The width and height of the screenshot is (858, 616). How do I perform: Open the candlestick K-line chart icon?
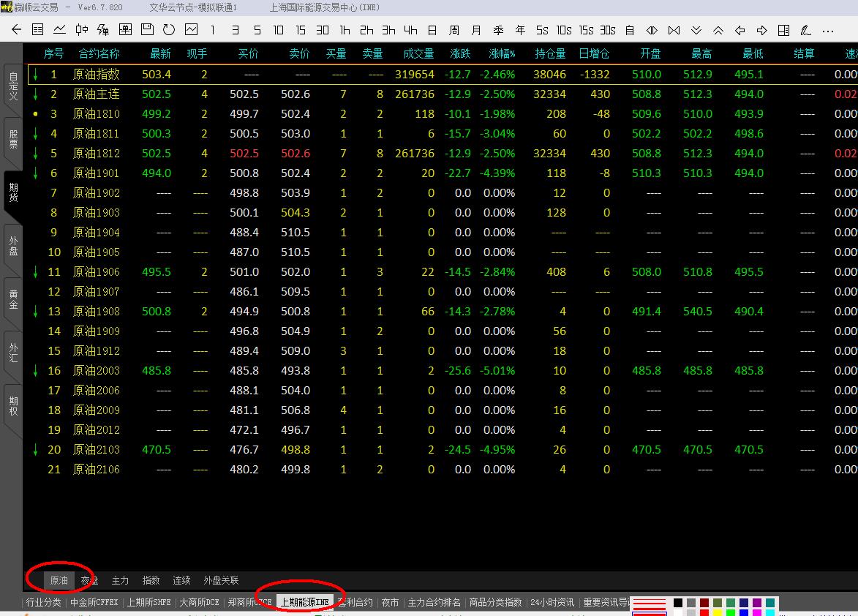pyautogui.click(x=82, y=30)
